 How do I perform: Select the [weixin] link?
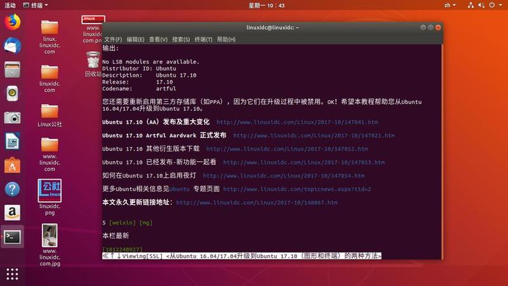[x=123, y=223]
